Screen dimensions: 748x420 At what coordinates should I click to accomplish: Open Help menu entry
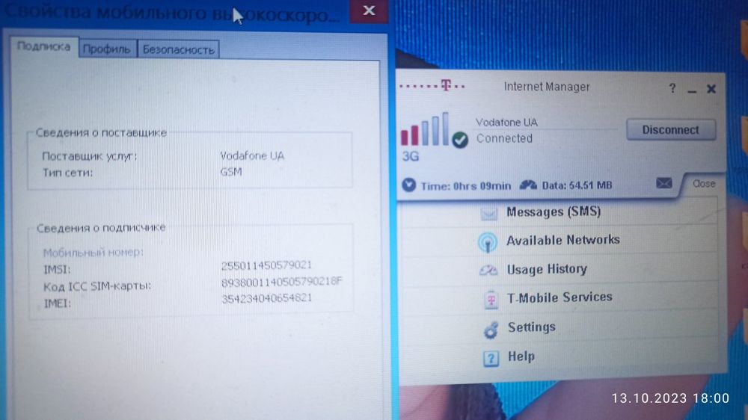[521, 356]
